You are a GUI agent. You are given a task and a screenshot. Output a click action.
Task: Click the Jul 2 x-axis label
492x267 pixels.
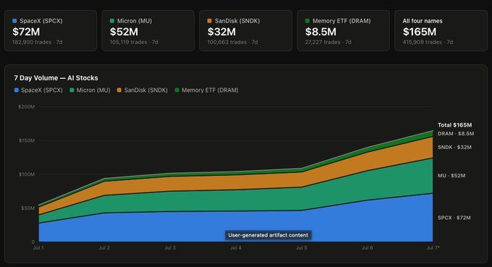[104, 248]
